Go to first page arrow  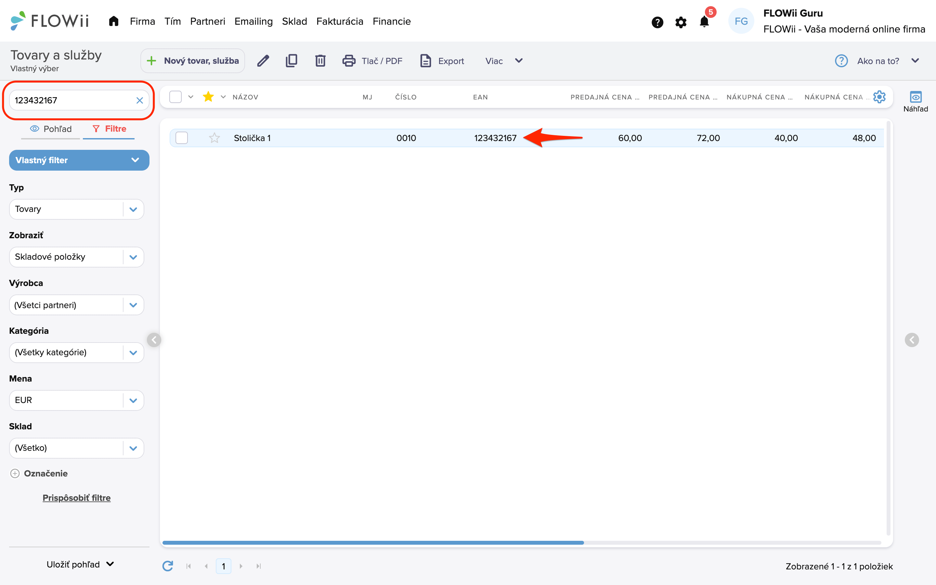(189, 566)
